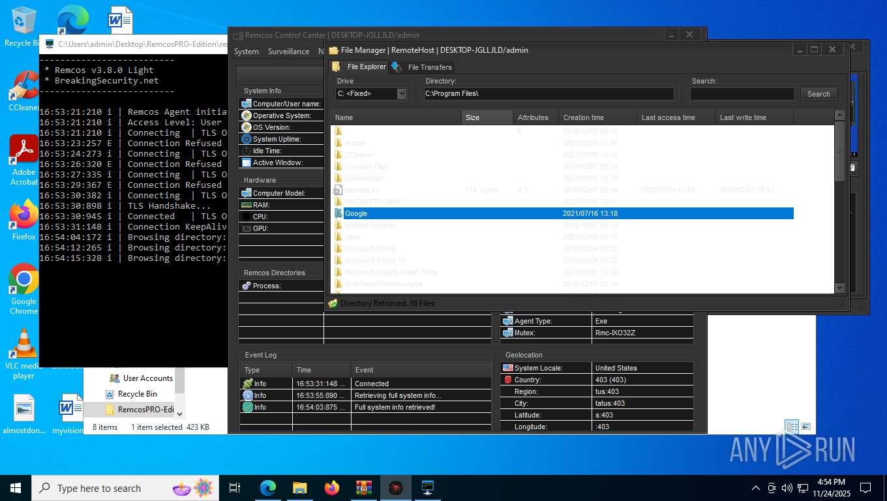Open the notification center icon

(x=865, y=488)
